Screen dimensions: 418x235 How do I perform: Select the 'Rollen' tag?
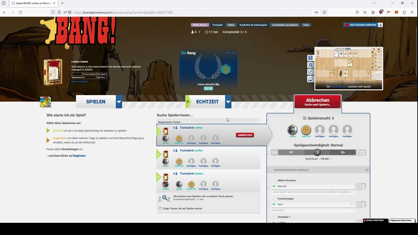click(x=231, y=25)
